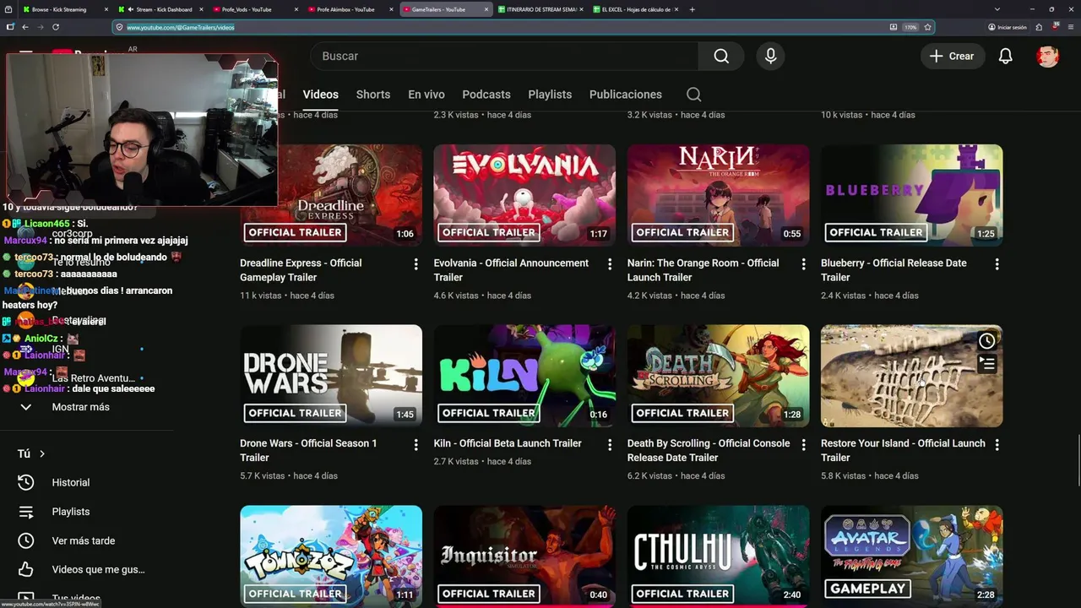Click the Evolvania video thumbnail

(x=524, y=195)
